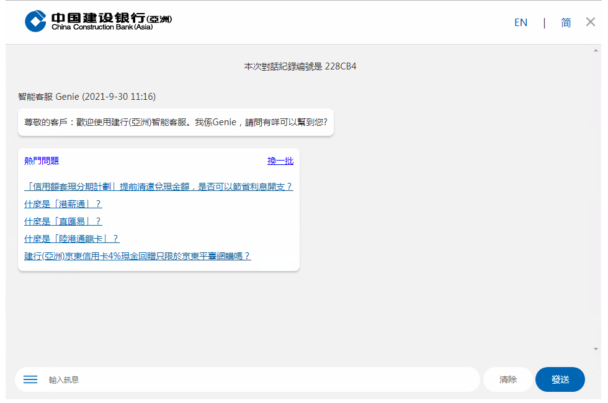Screen dimensions: 608x403
Task: Open the 什麼是「直匯易」? question
Action: (63, 221)
